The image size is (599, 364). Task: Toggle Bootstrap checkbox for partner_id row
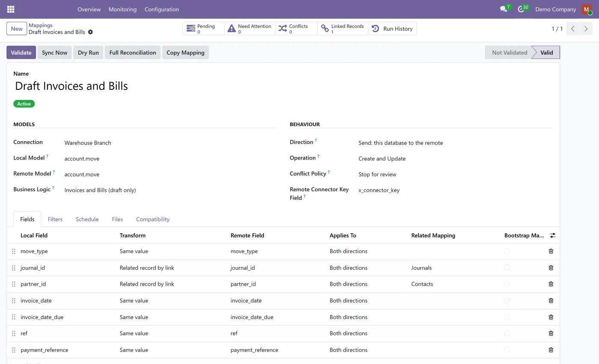pyautogui.click(x=507, y=284)
